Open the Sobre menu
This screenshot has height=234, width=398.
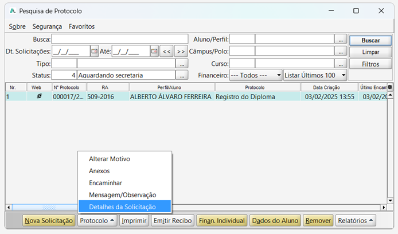[17, 26]
